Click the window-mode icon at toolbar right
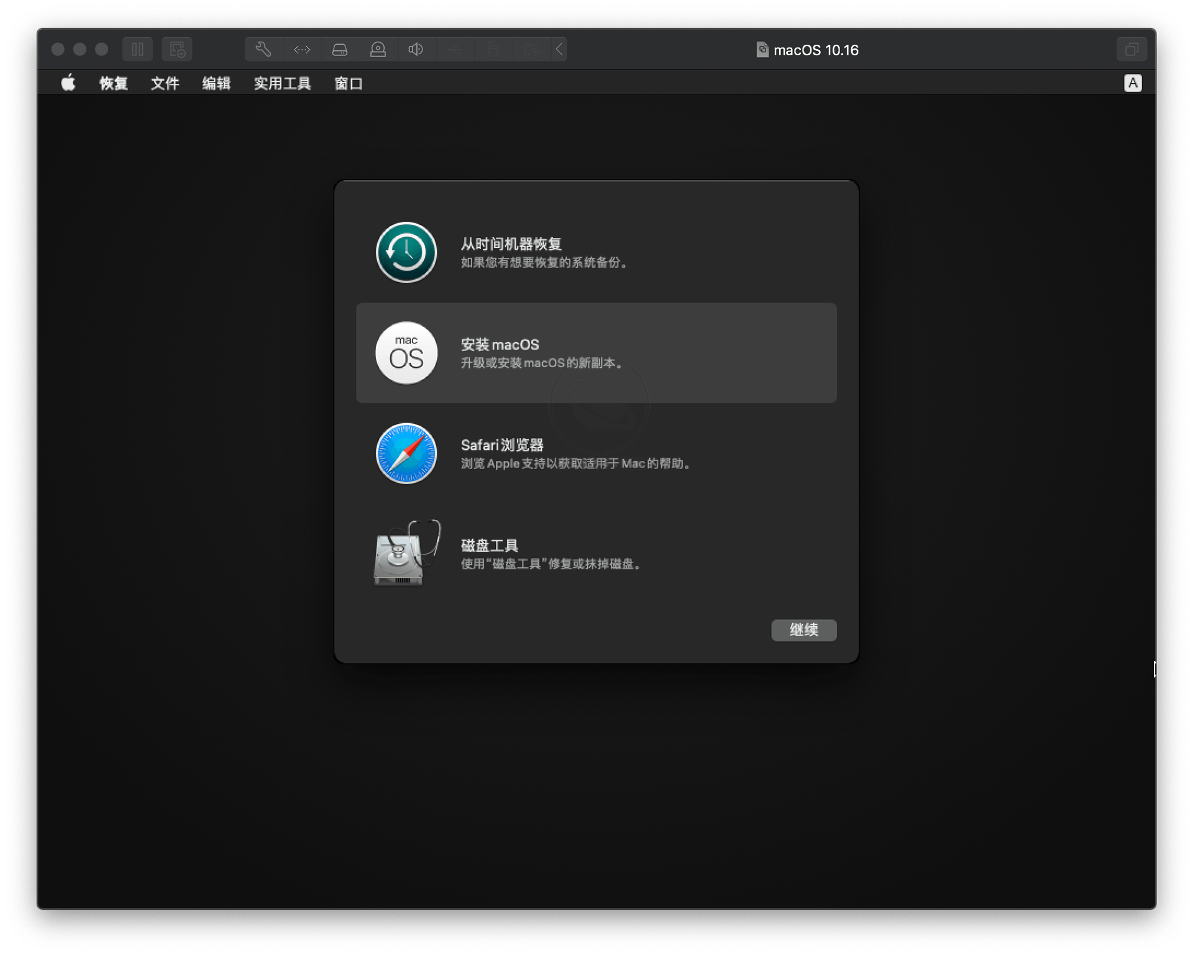Viewport: 1193px width, 955px height. pyautogui.click(x=1131, y=49)
